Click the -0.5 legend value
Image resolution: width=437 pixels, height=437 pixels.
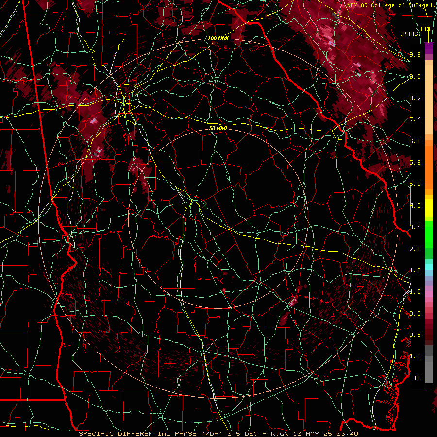pos(413,335)
